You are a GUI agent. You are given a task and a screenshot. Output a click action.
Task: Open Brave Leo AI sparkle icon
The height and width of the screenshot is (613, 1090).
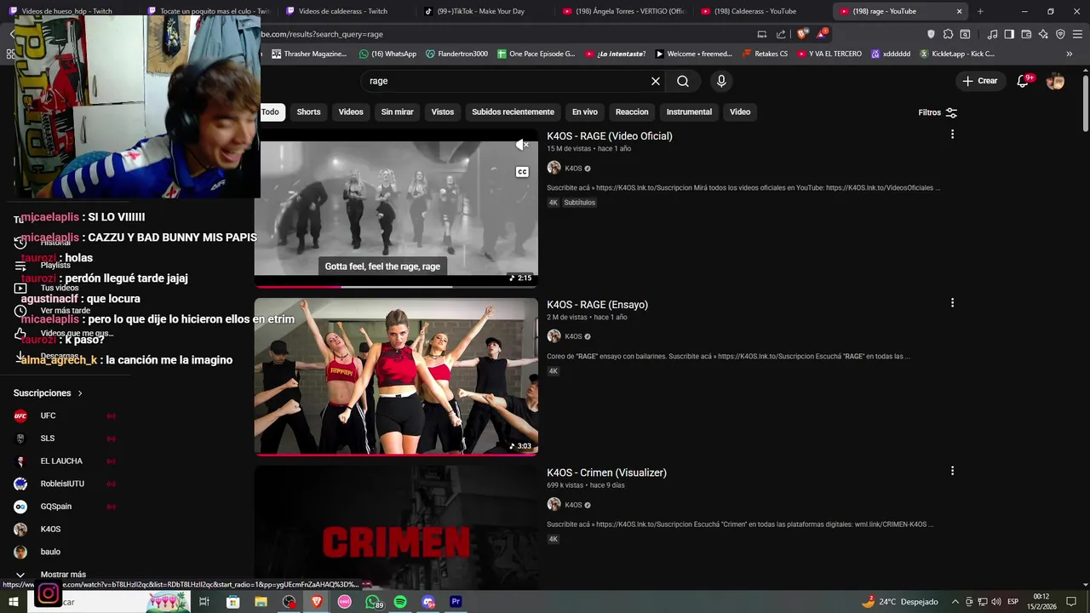(x=1043, y=34)
